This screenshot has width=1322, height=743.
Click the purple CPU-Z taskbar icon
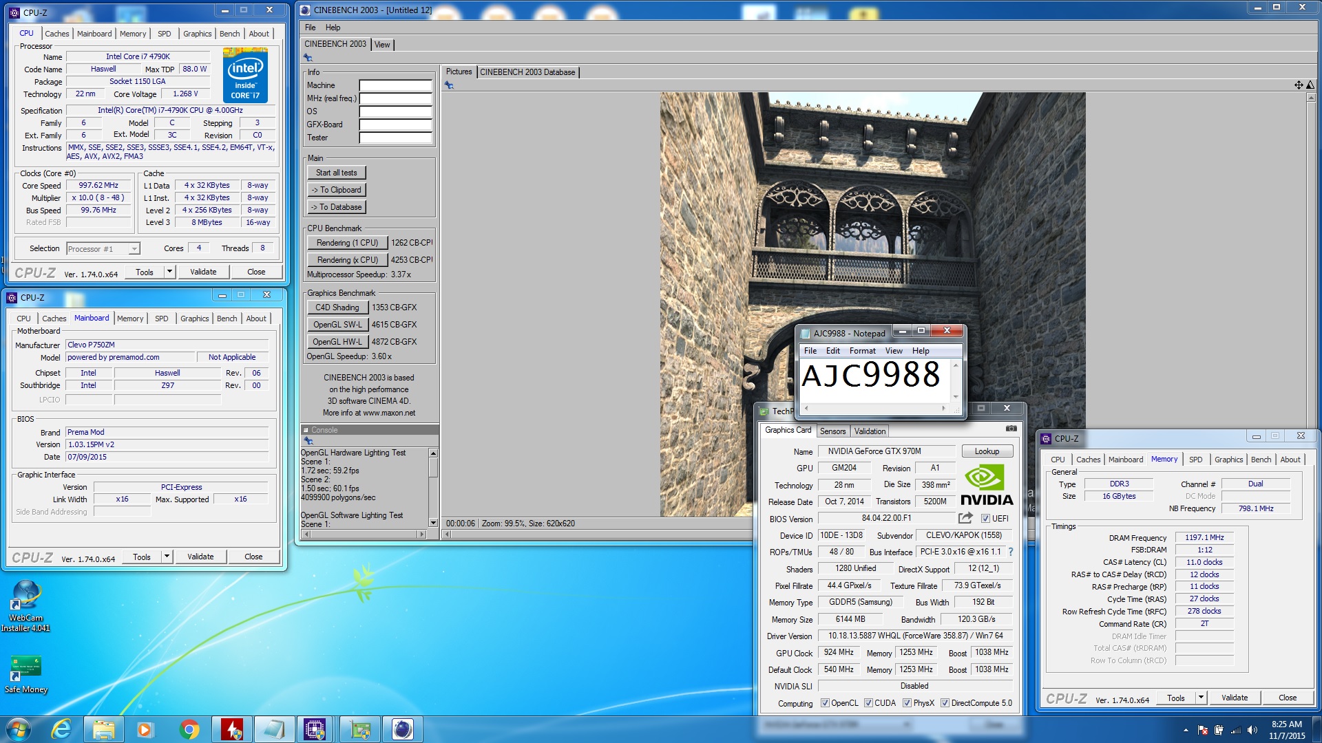tap(315, 729)
